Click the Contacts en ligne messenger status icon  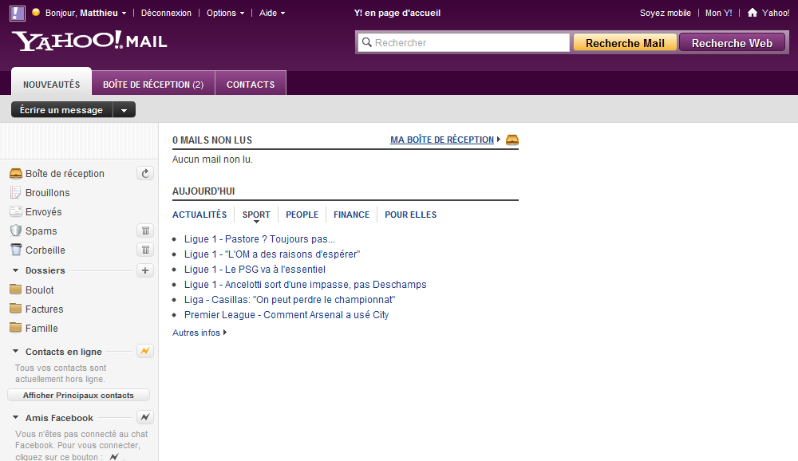[145, 351]
